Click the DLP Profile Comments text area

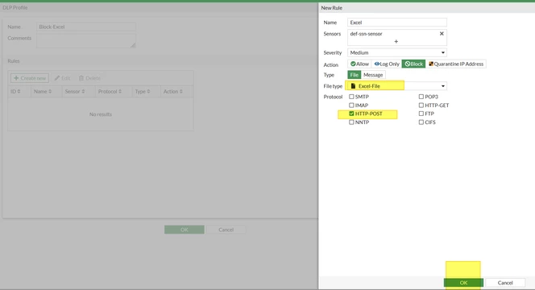click(x=86, y=40)
